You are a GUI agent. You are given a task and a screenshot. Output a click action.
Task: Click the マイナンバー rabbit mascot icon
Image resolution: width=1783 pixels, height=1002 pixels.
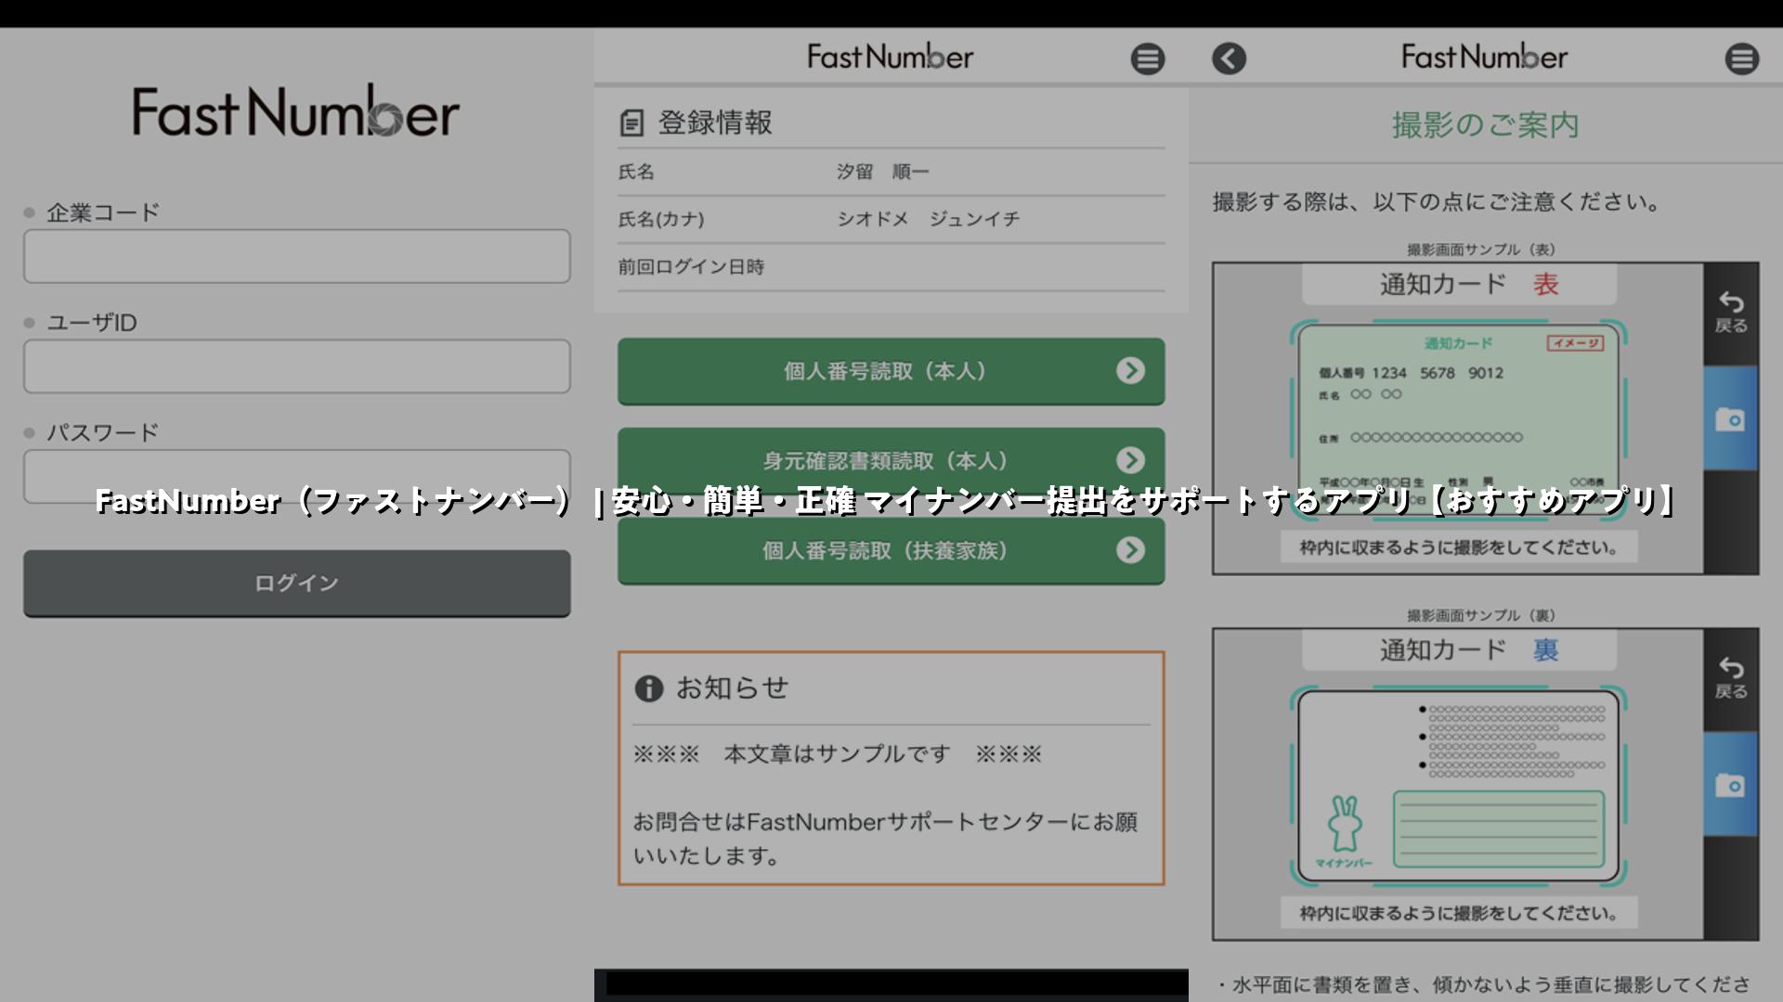[x=1344, y=824]
